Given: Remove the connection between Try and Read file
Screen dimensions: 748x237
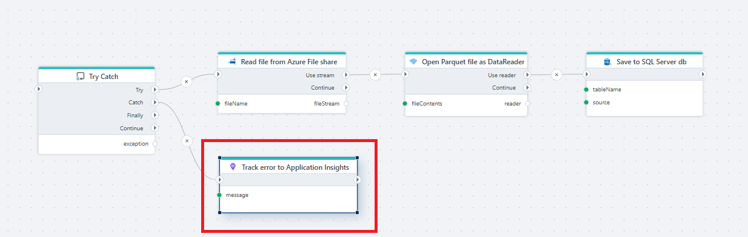Looking at the screenshot, I should coord(186,82).
